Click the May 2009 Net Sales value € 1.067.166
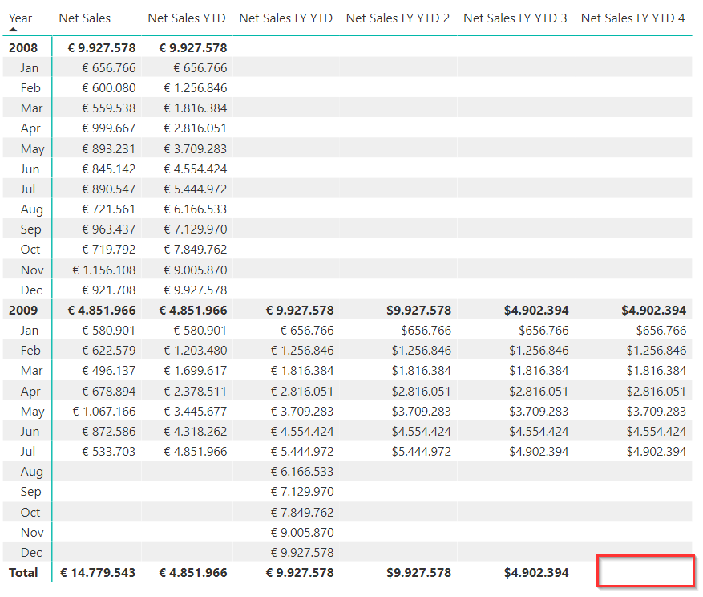The height and width of the screenshot is (597, 703). (104, 411)
